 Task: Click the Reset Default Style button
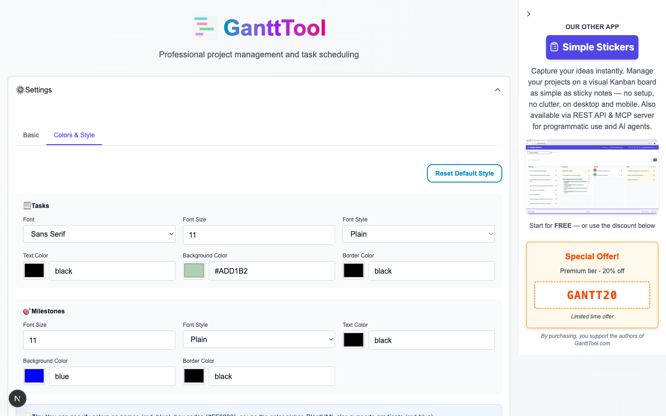pos(464,173)
